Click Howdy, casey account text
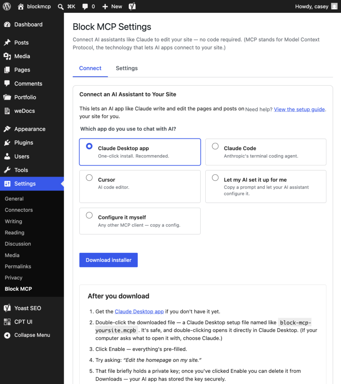341x384 pixels. 312,7
